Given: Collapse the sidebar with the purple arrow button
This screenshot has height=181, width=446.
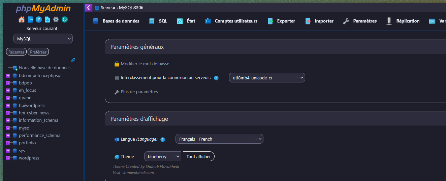Looking at the screenshot, I should pos(88,8).
